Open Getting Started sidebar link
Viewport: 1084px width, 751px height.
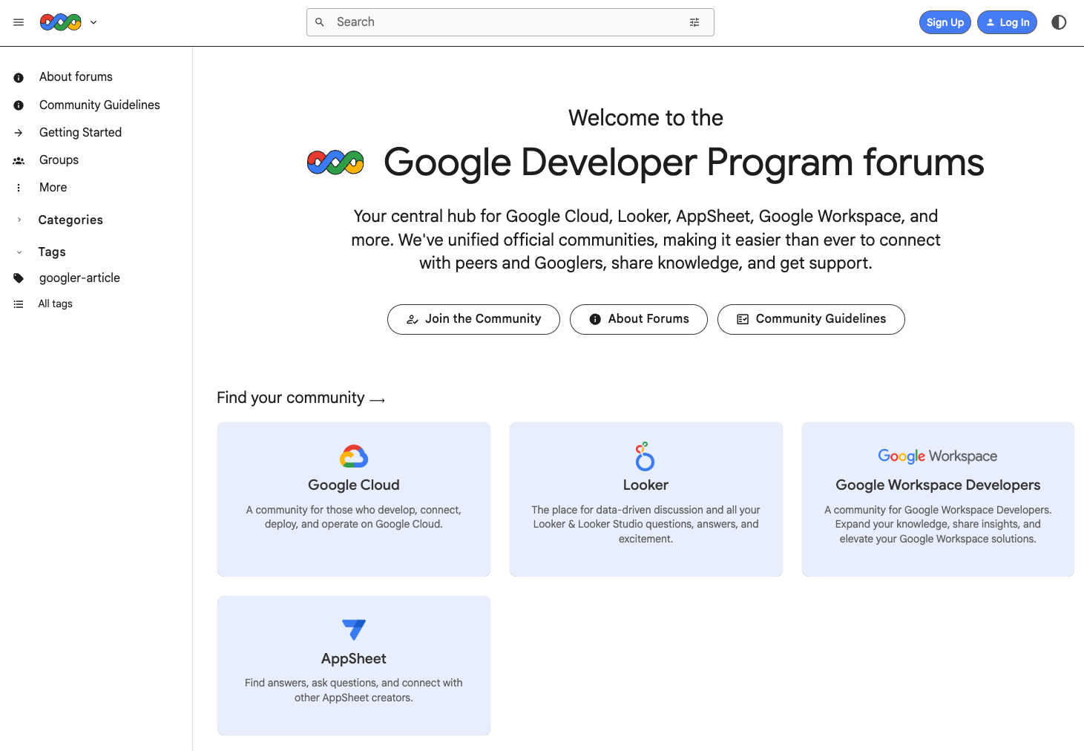click(80, 133)
